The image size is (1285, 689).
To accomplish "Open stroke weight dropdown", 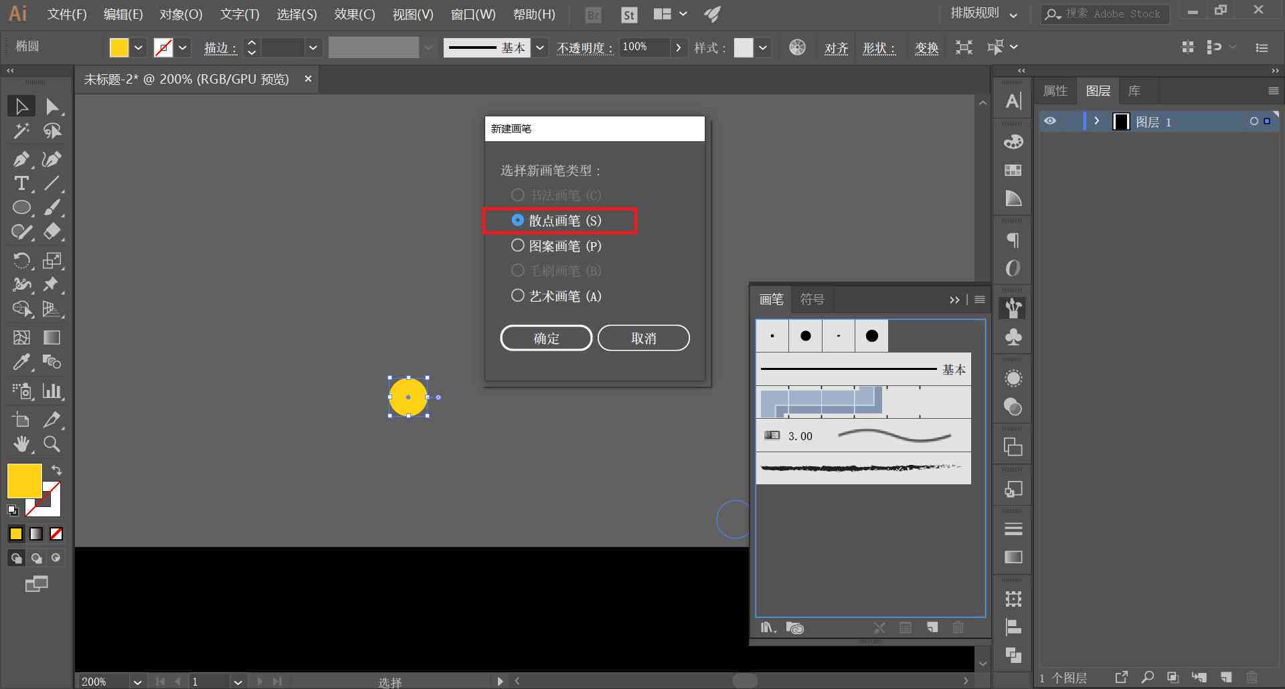I will point(313,47).
